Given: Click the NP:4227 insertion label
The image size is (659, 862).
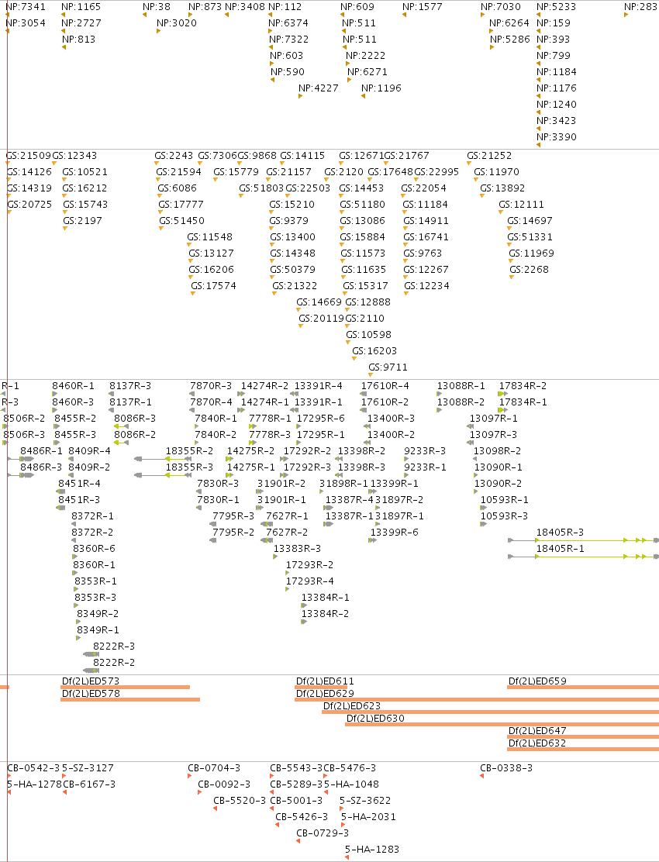Looking at the screenshot, I should point(318,88).
